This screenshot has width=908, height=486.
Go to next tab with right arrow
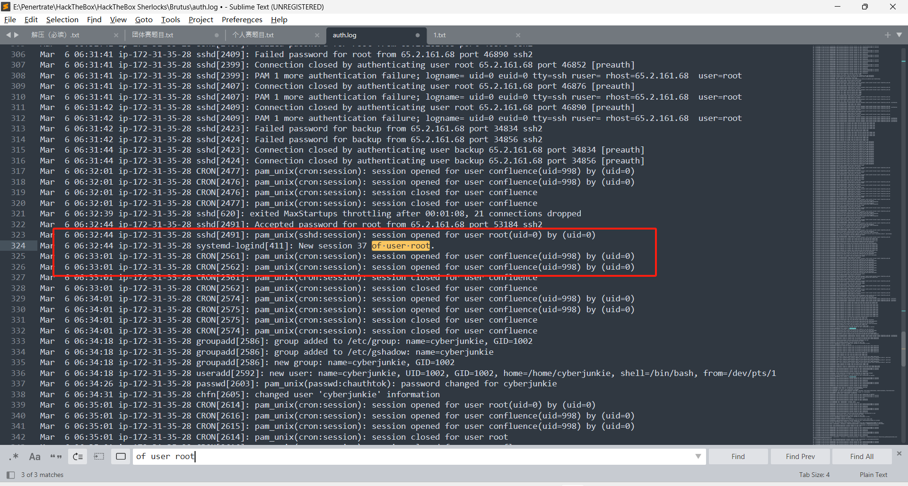point(17,35)
